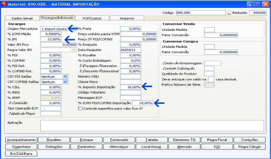The width and height of the screenshot is (271, 159).
Task: Enable Controle especifico para valor fixo ST
Action: pos(80,108)
